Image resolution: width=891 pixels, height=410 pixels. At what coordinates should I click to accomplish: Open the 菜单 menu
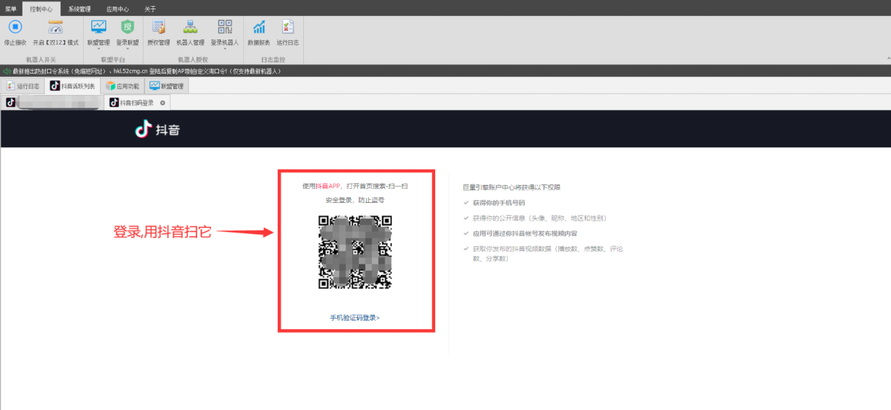point(11,9)
